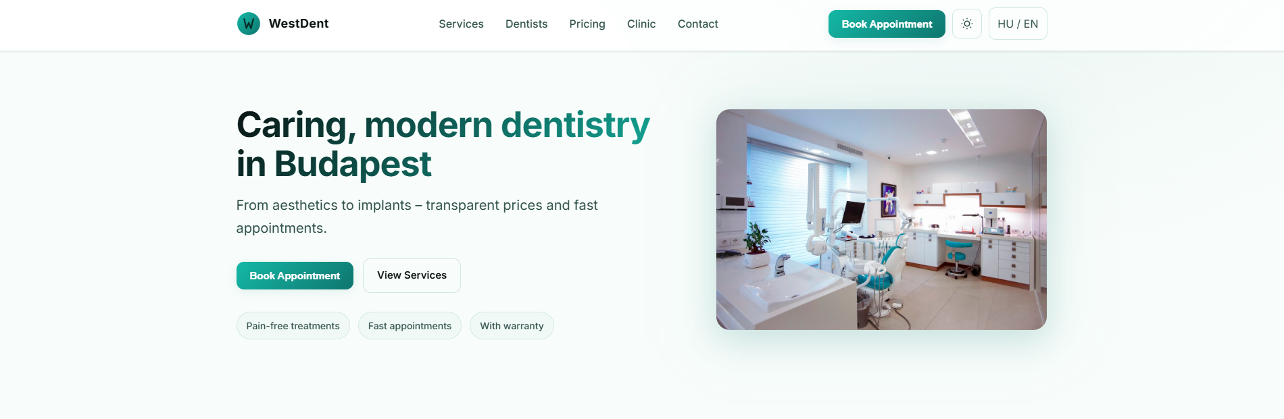
Task: Open the Pricing section link
Action: click(x=587, y=24)
